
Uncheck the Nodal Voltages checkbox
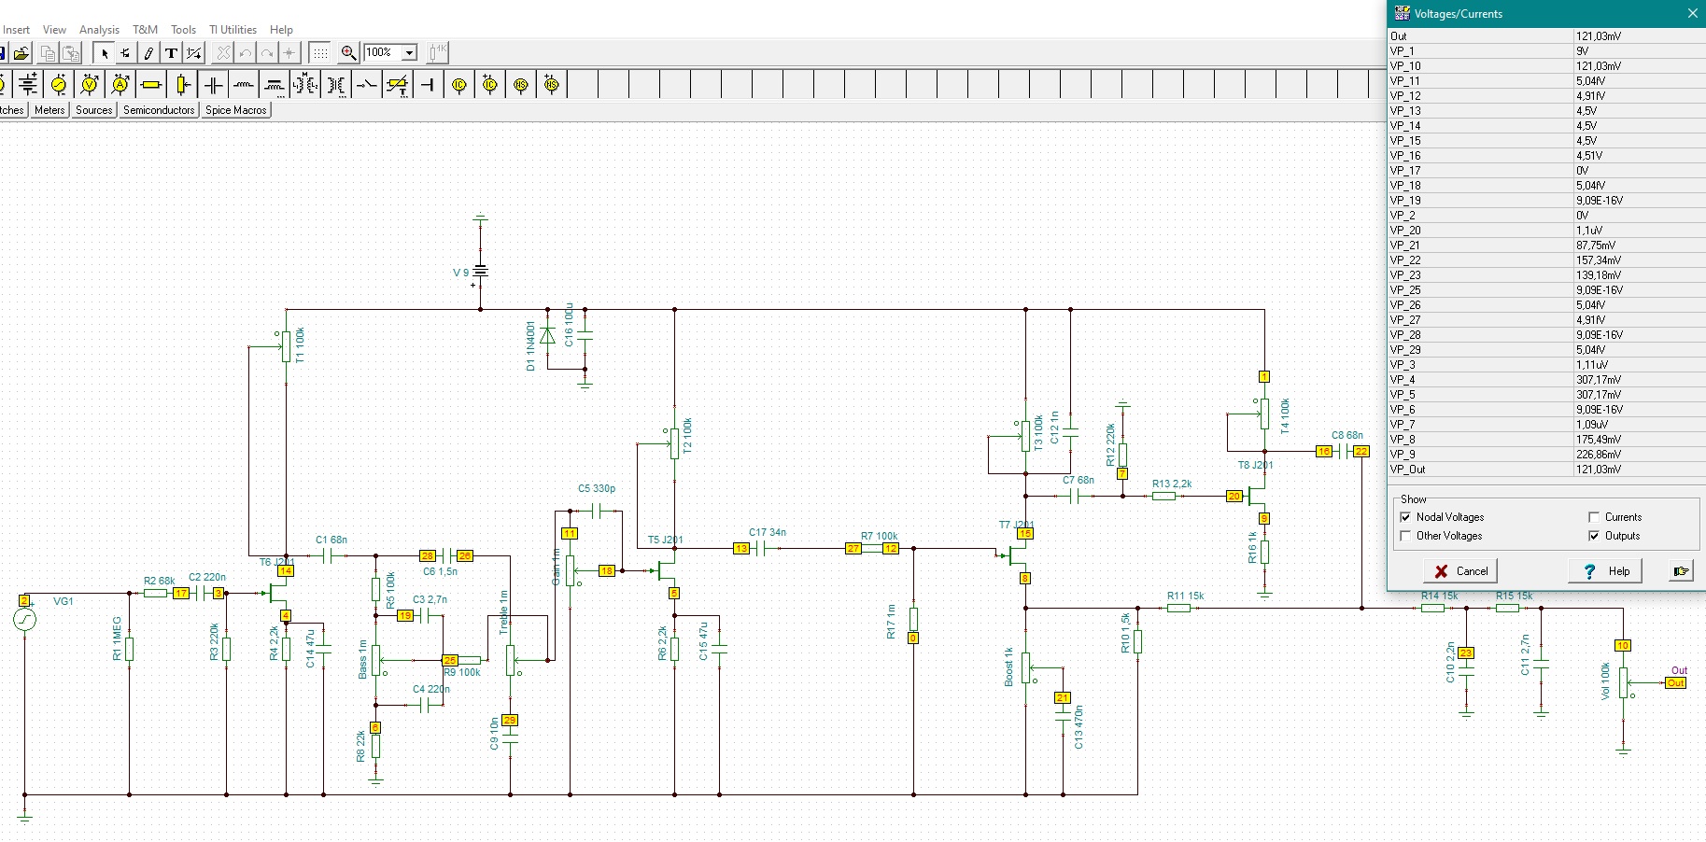pos(1405,517)
